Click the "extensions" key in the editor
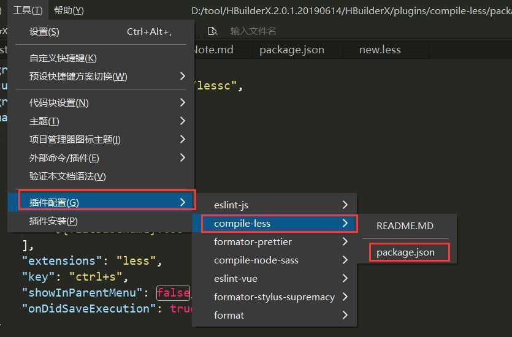The width and height of the screenshot is (512, 337). point(62,260)
